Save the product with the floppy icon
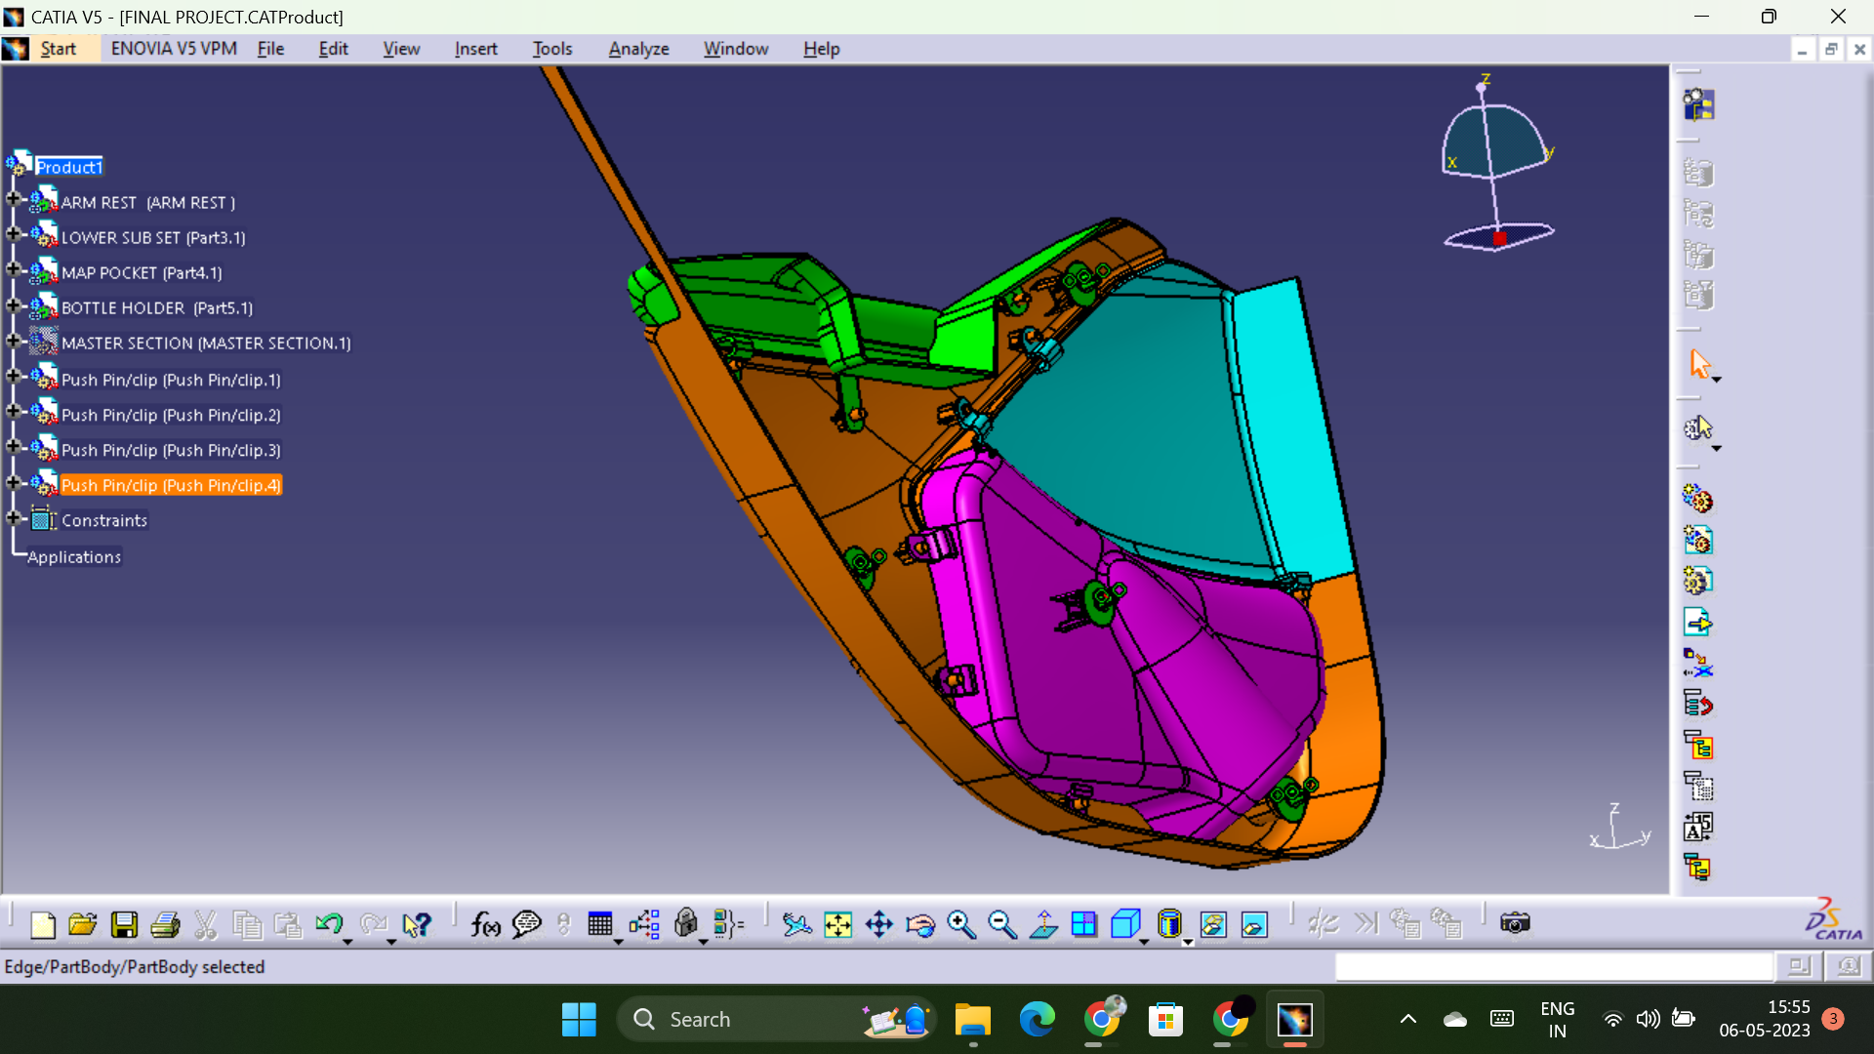 (124, 924)
